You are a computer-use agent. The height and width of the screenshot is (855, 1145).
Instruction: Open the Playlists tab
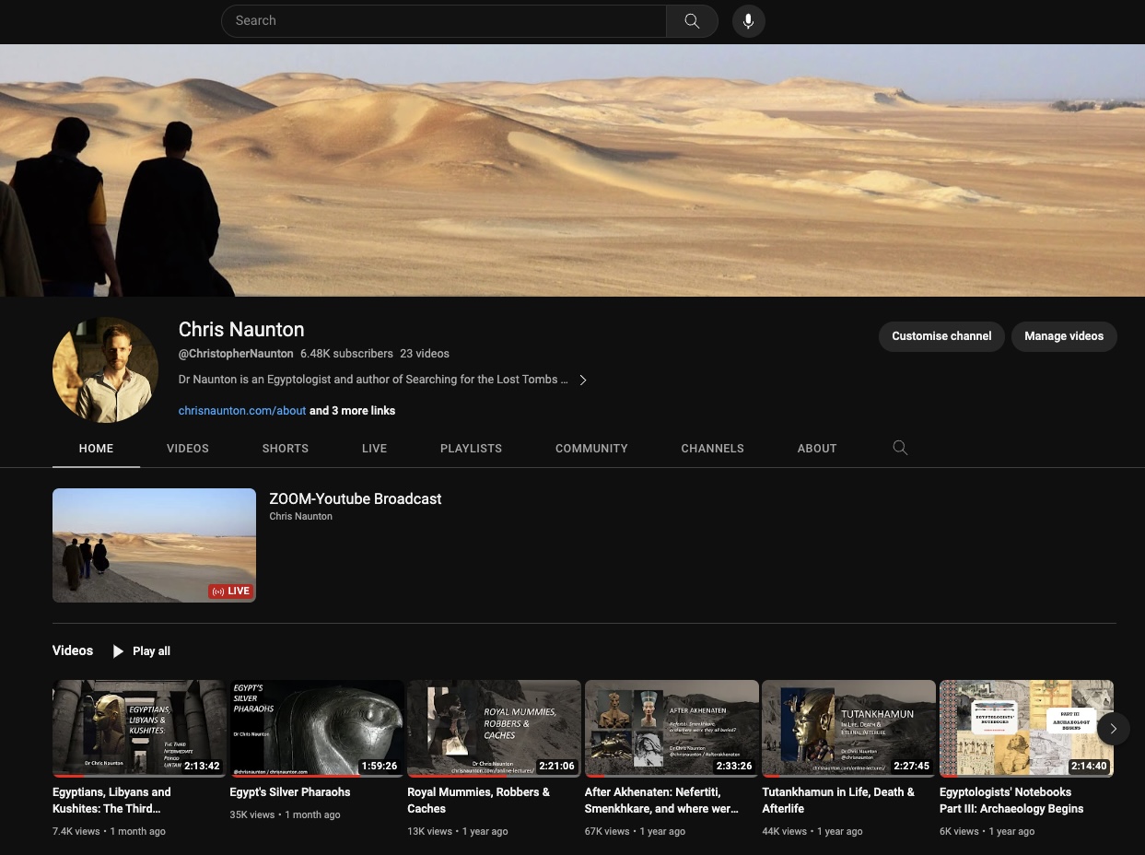tap(471, 449)
